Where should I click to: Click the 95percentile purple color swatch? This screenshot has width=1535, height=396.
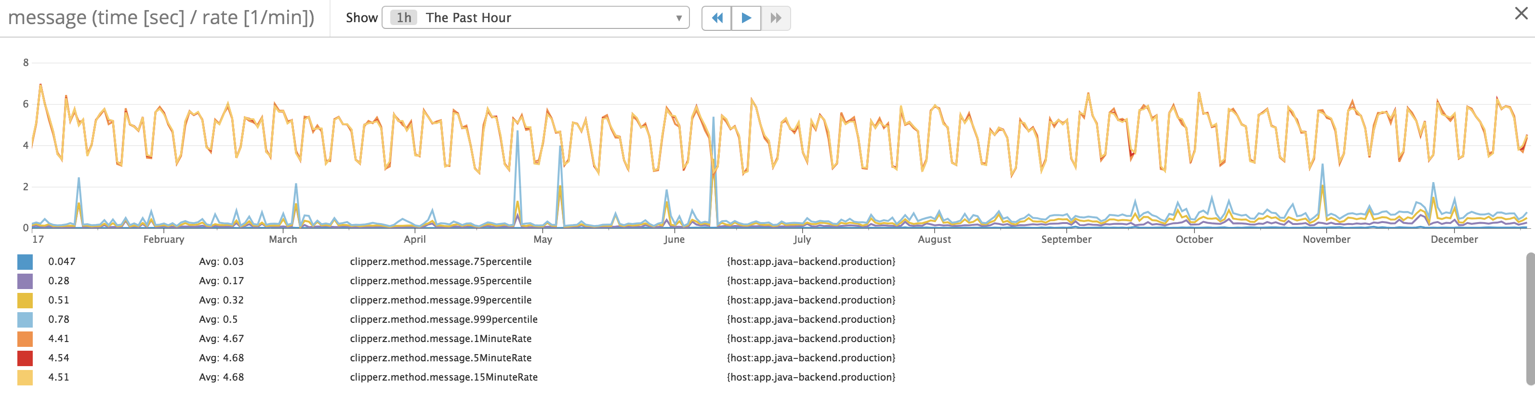coord(25,281)
